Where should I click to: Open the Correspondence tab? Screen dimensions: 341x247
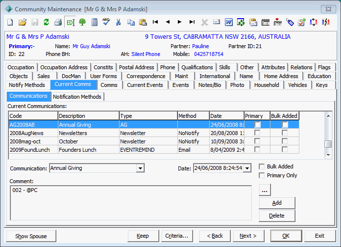(x=146, y=76)
